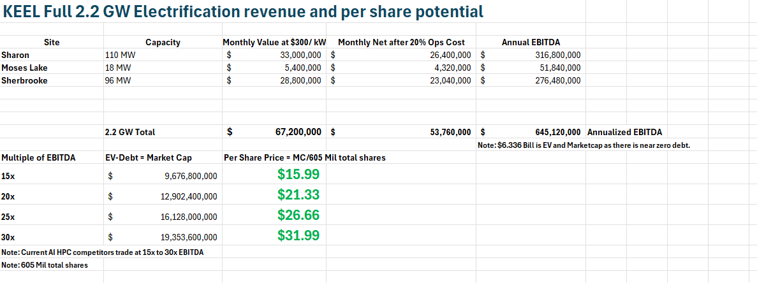This screenshot has height=283, width=757.
Task: Select the green $31.99 share price
Action: pos(298,235)
